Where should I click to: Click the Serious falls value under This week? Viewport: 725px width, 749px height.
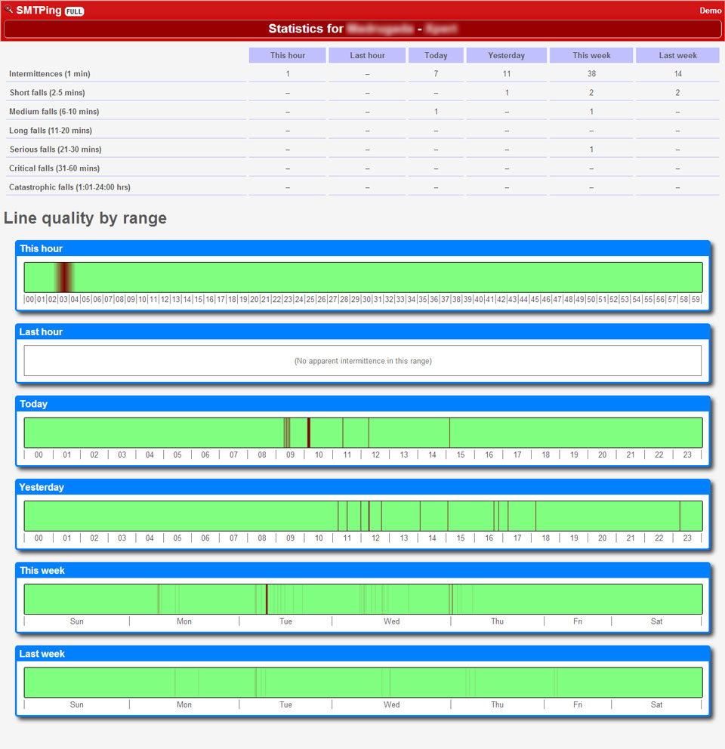tap(591, 149)
